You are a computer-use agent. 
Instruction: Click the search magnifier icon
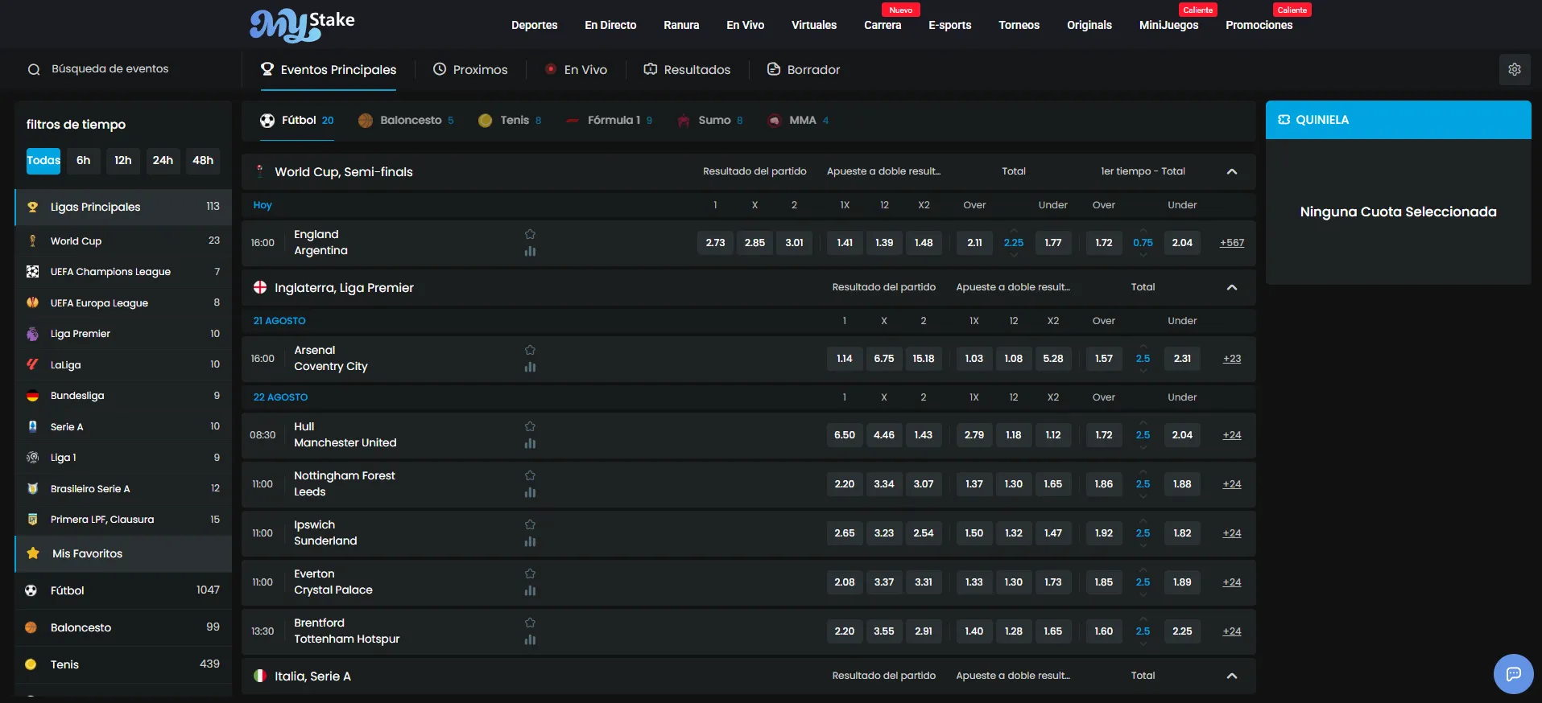pos(34,69)
